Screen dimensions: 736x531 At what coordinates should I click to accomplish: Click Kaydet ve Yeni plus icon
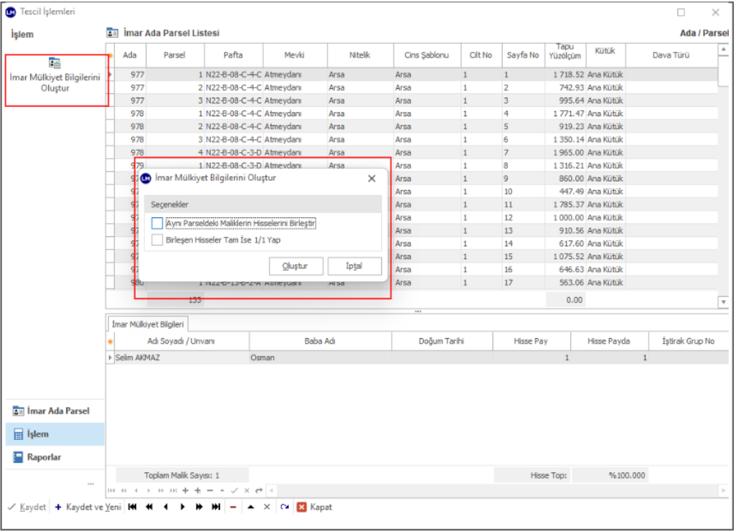[58, 507]
